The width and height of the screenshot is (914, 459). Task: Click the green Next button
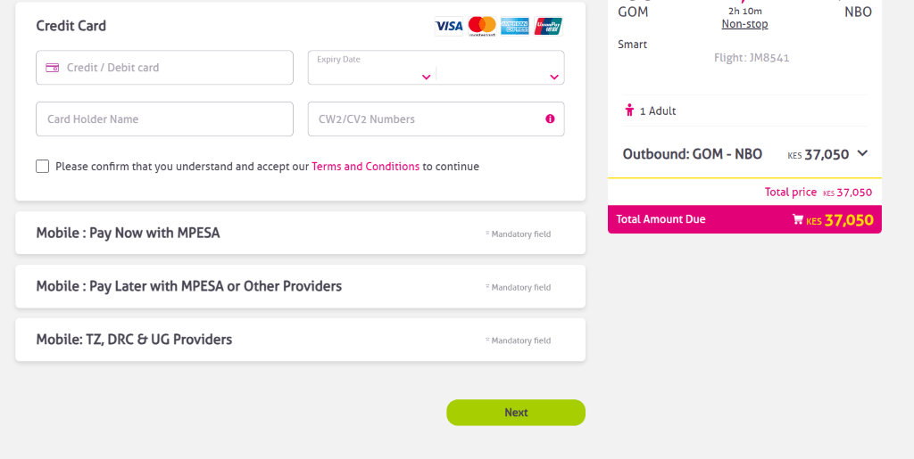[x=516, y=413]
